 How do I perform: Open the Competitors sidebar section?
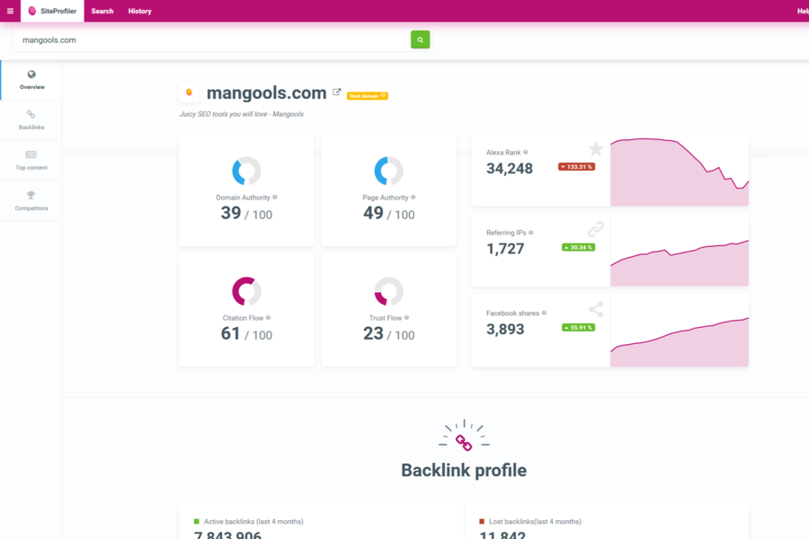[31, 200]
